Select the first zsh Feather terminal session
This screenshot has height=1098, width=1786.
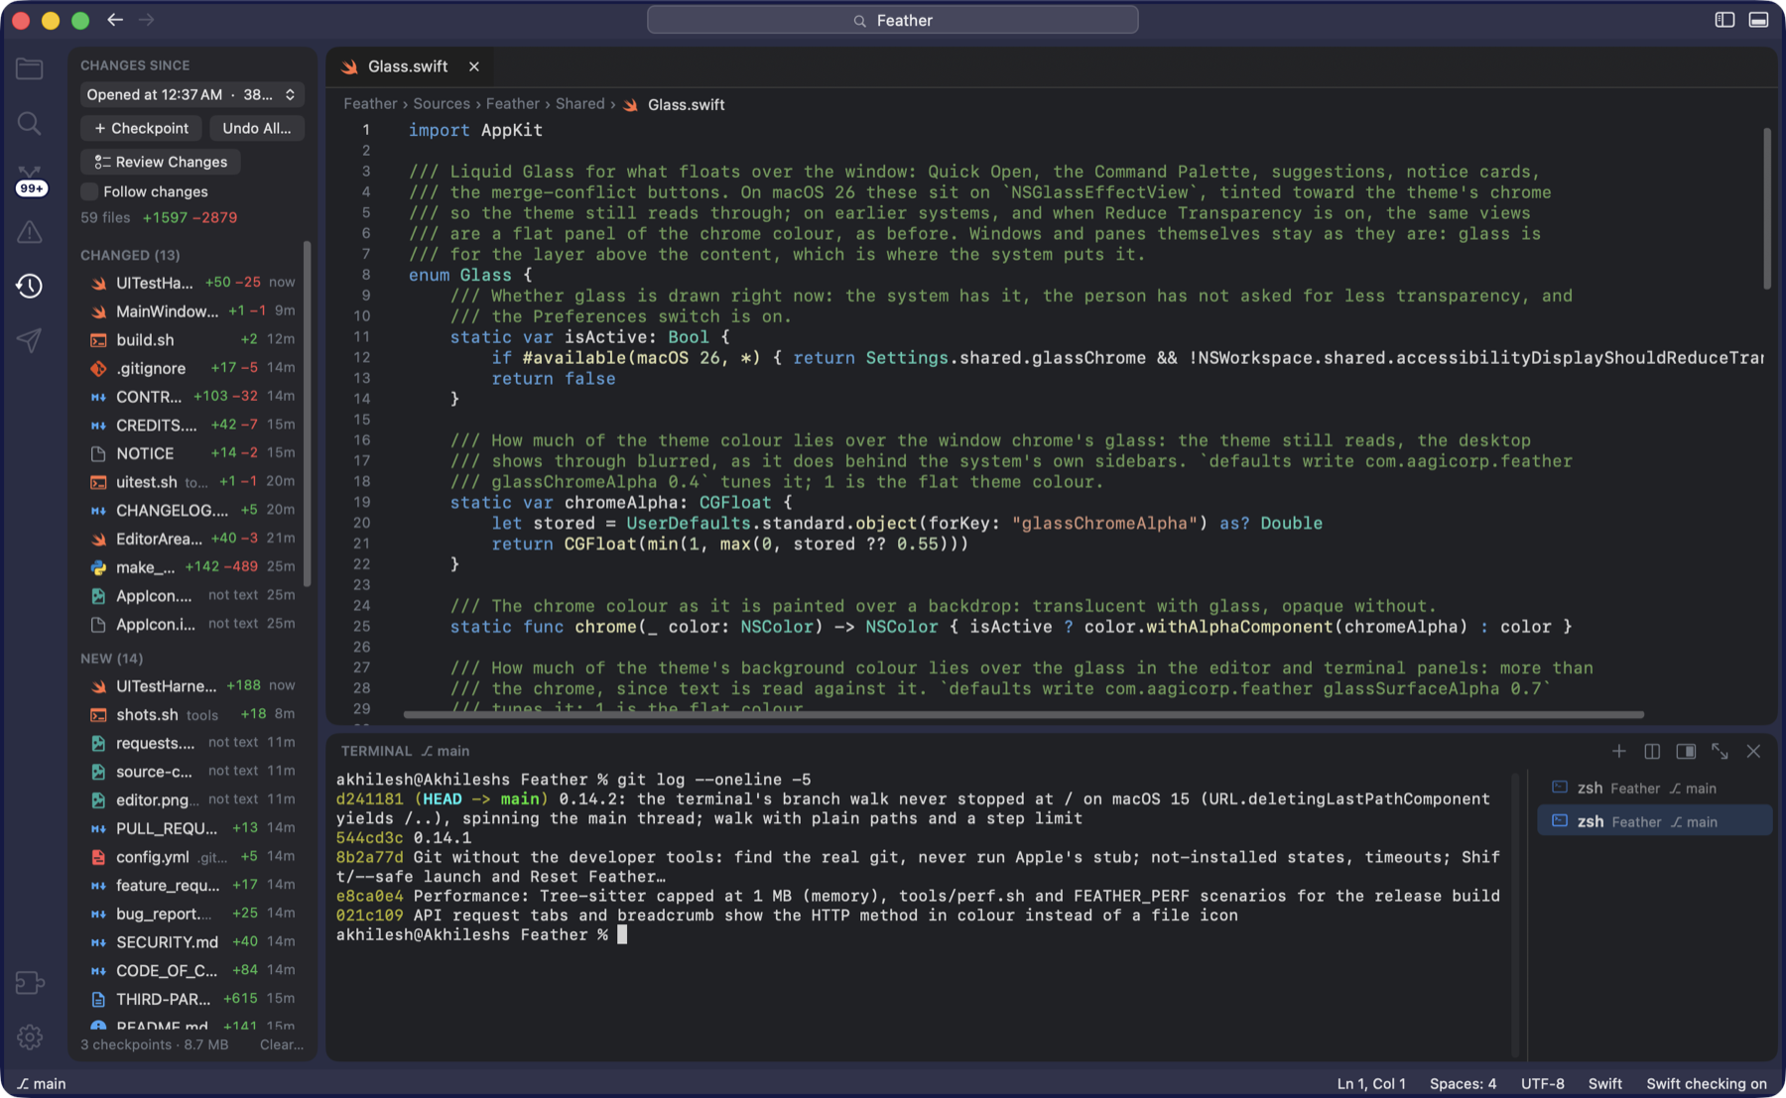[1653, 789]
